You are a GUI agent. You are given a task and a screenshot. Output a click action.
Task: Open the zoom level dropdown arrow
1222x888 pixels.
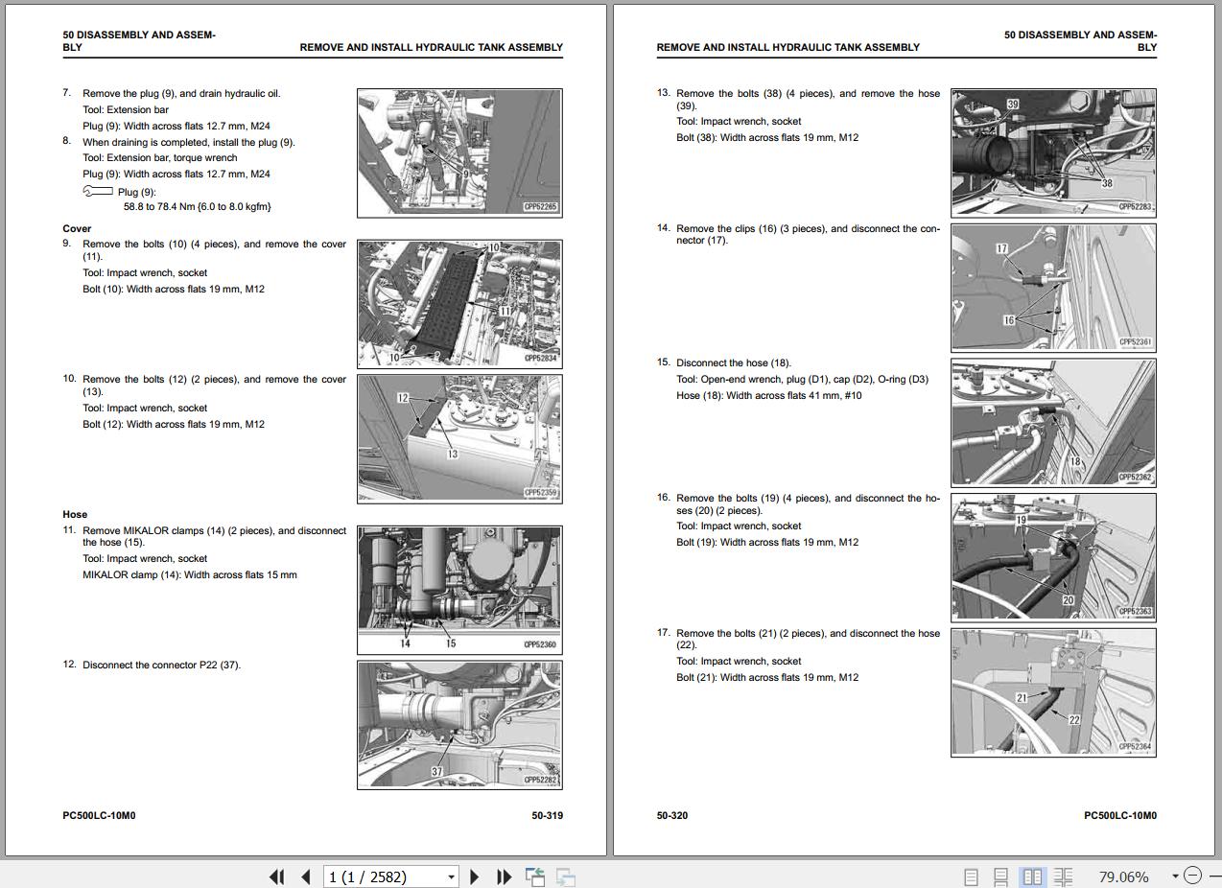[x=1175, y=876]
